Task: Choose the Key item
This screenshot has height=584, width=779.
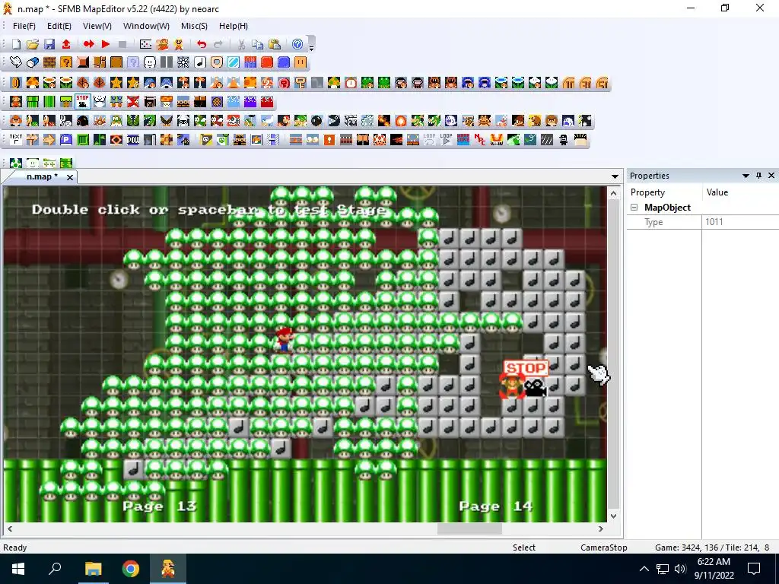Action: 300,82
